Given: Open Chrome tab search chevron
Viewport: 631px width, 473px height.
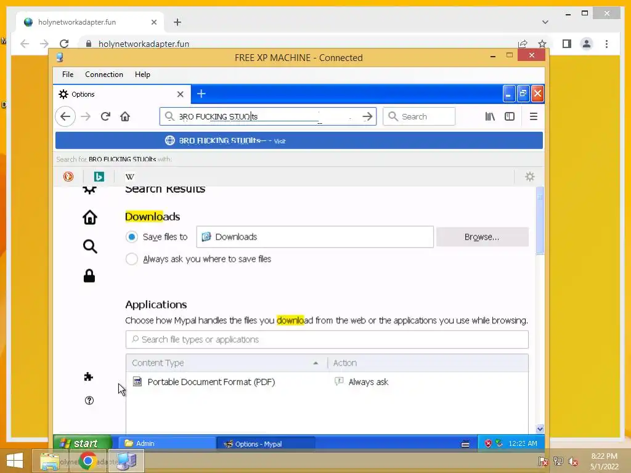Looking at the screenshot, I should tap(545, 22).
